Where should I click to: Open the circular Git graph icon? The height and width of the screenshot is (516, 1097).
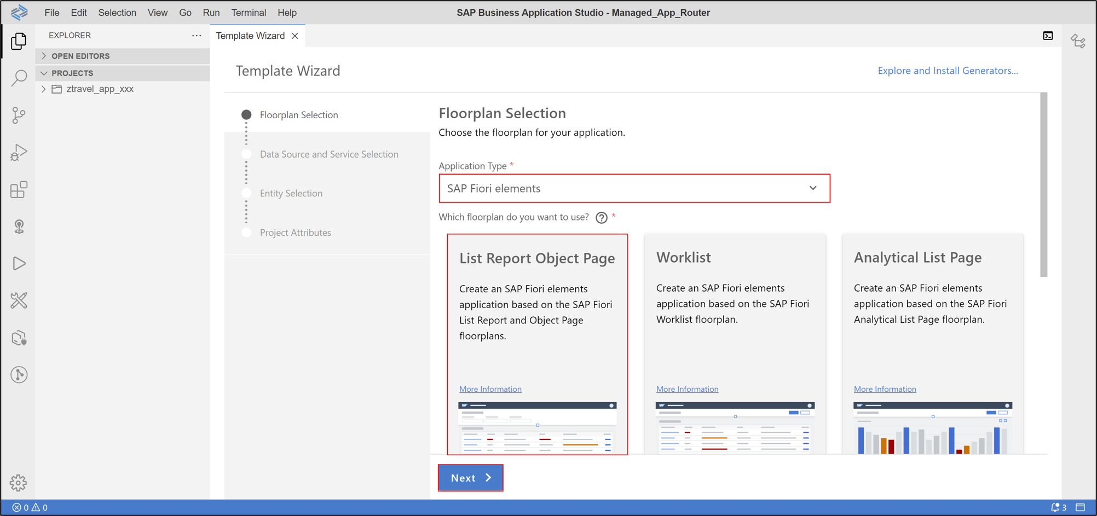click(x=19, y=375)
